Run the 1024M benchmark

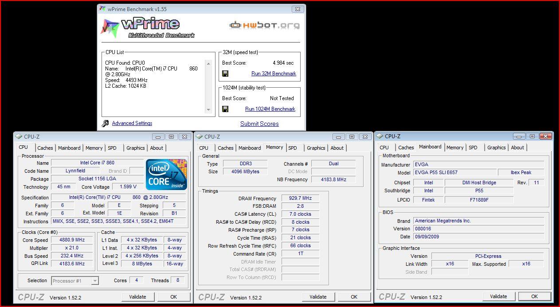270,109
